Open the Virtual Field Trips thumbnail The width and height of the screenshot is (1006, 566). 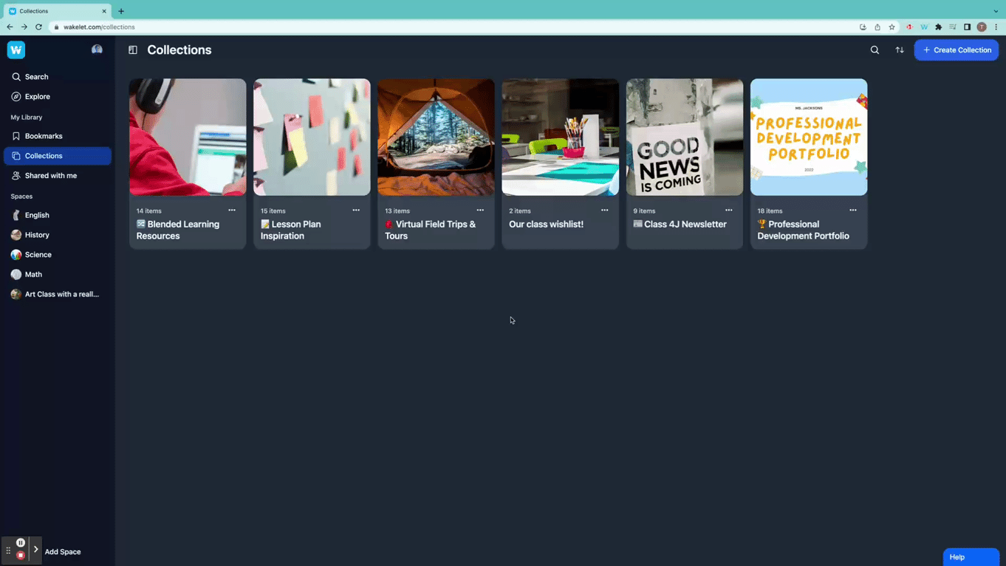(436, 137)
